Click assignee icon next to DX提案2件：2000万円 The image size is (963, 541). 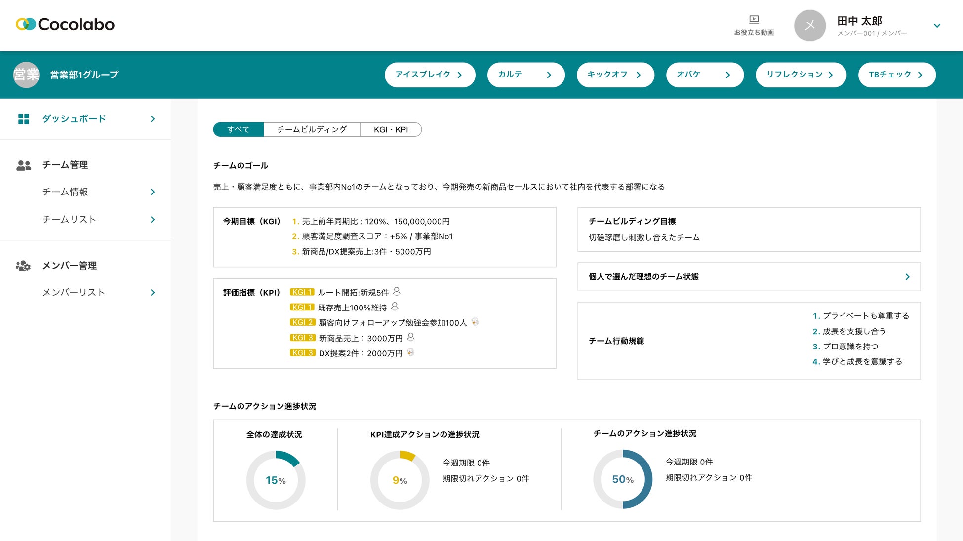(x=410, y=353)
